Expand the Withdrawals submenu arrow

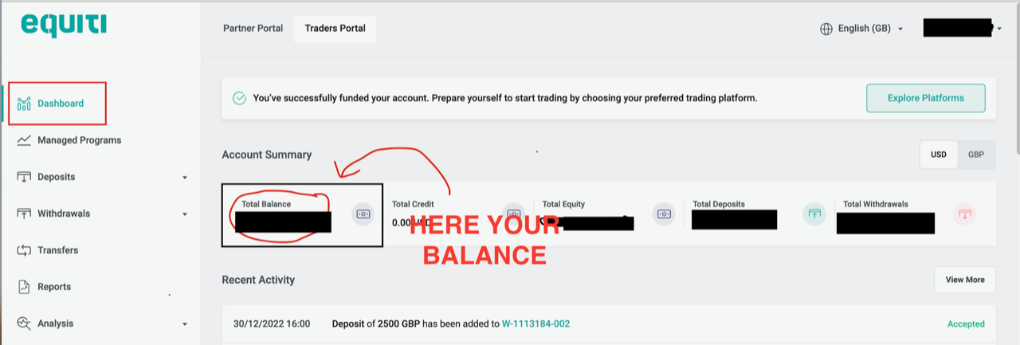185,214
